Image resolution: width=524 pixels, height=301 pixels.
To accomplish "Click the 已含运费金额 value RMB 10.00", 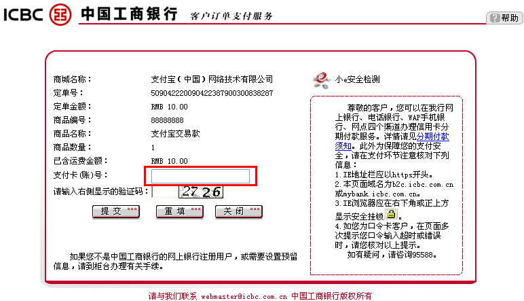I will [x=170, y=161].
